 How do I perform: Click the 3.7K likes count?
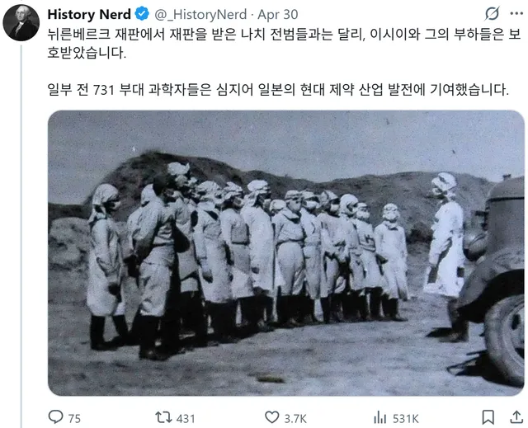(x=295, y=419)
